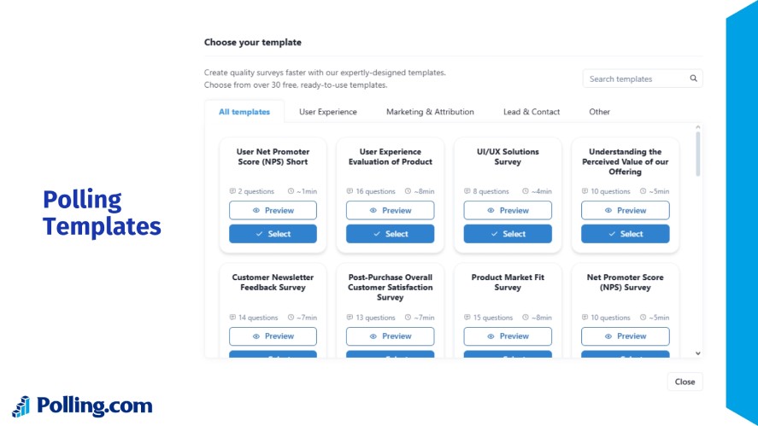Click the search magnifier icon

pos(693,79)
